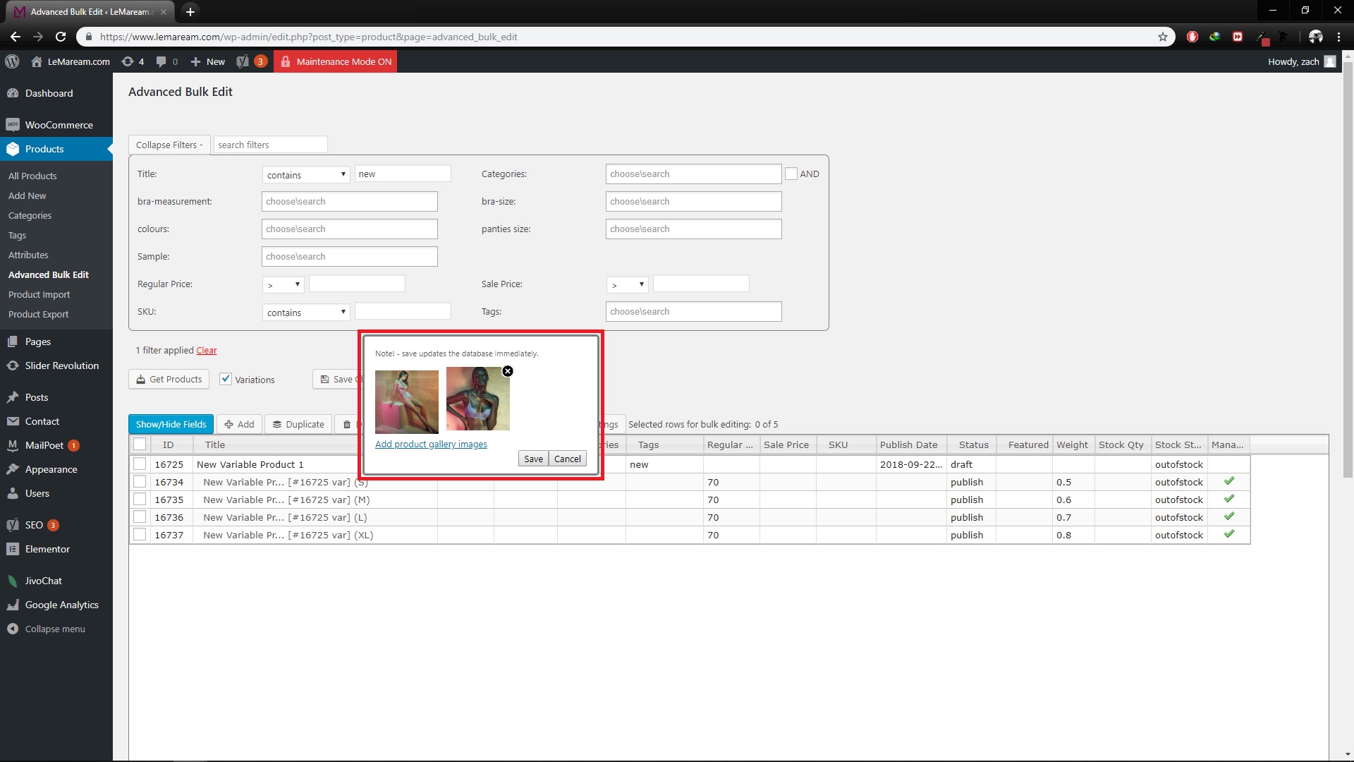
Task: Open the Regular Price comparison dropdown
Action: coord(283,284)
